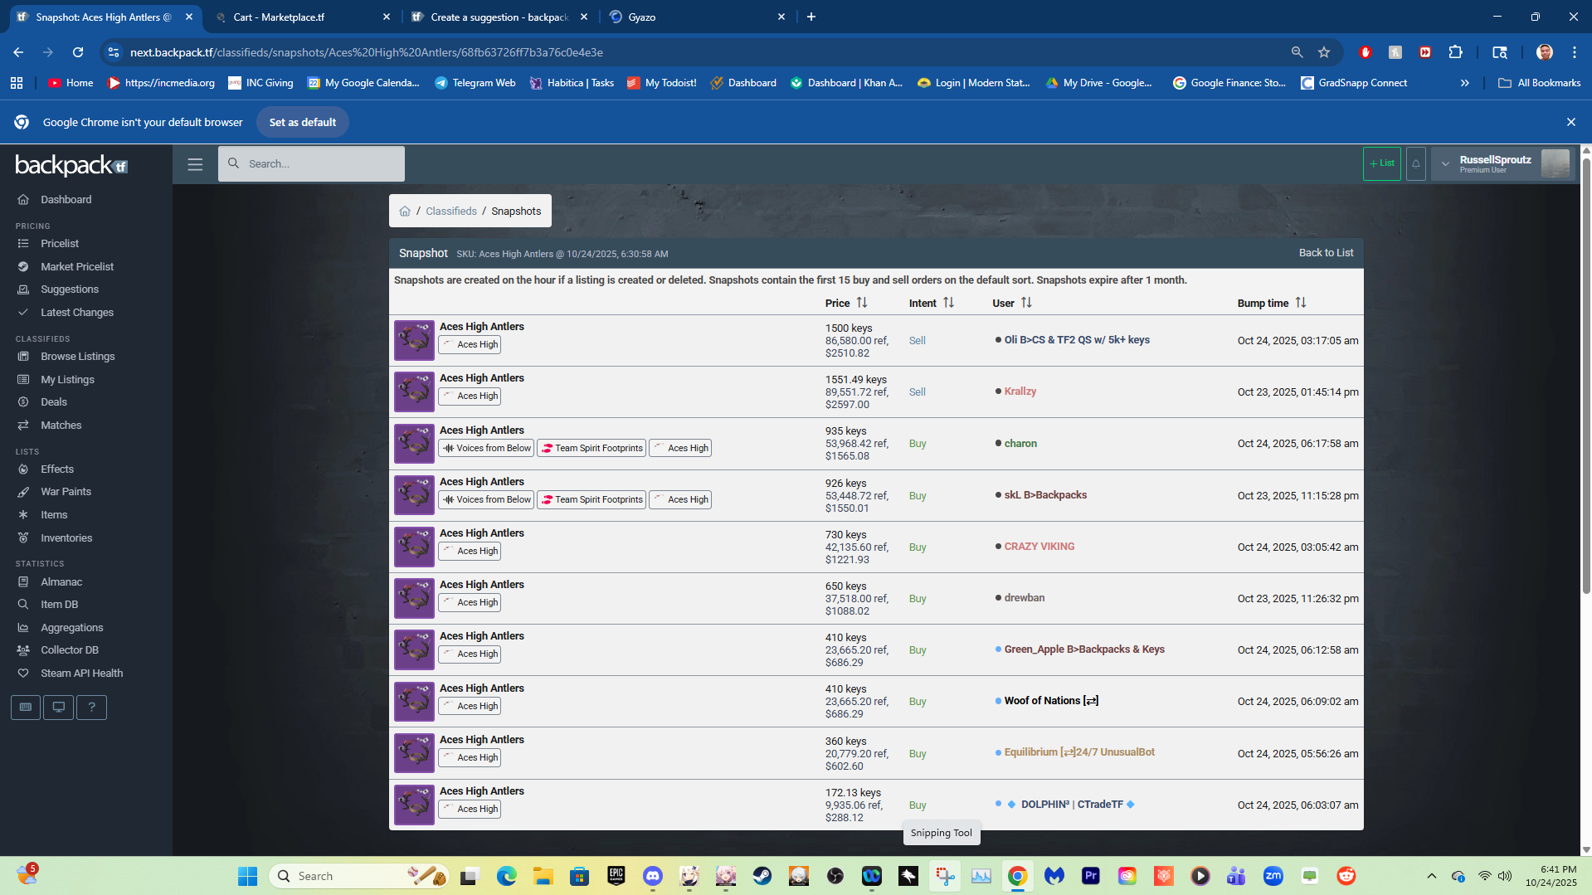Open the keyboard shortcuts icon button
The width and height of the screenshot is (1592, 895).
tap(26, 708)
